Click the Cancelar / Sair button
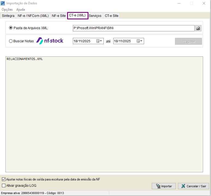This screenshot has height=196, width=211. pyautogui.click(x=194, y=186)
